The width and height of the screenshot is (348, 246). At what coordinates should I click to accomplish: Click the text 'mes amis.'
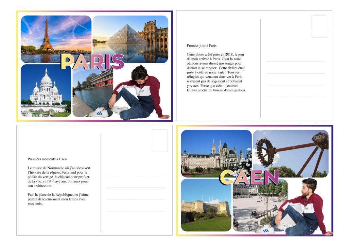click(x=35, y=204)
